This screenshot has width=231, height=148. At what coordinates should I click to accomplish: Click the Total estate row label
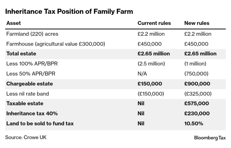pos(22,54)
